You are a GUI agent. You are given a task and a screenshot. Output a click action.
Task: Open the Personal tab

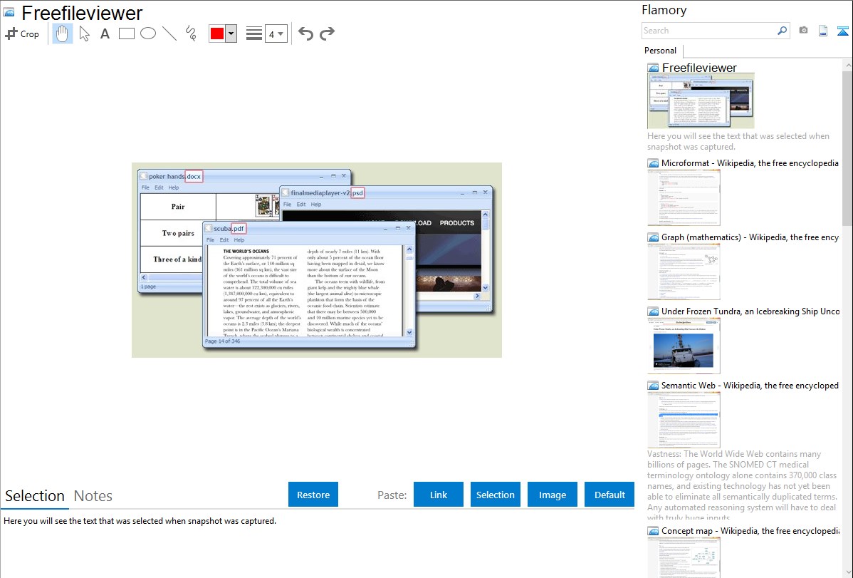[x=660, y=51]
